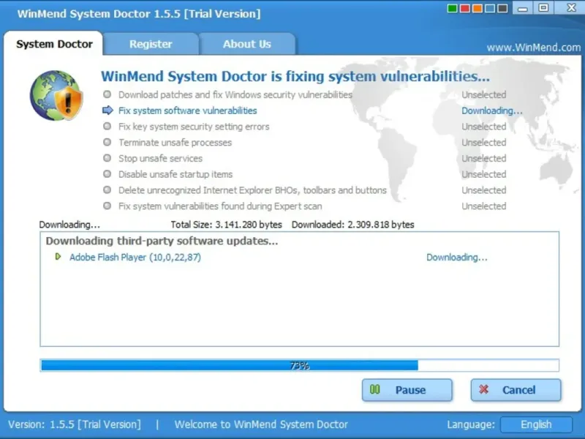
Task: Click the blue arrow next to Fix system software
Action: 107,110
